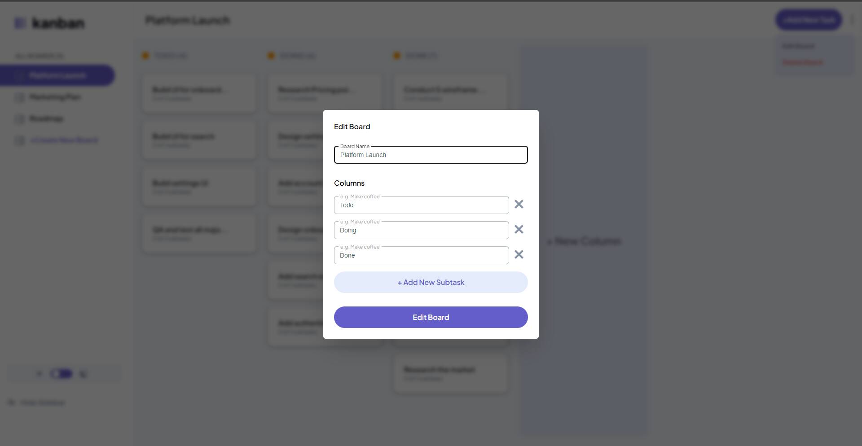The width and height of the screenshot is (862, 446).
Task: Click the Todo column name field
Action: pos(421,205)
